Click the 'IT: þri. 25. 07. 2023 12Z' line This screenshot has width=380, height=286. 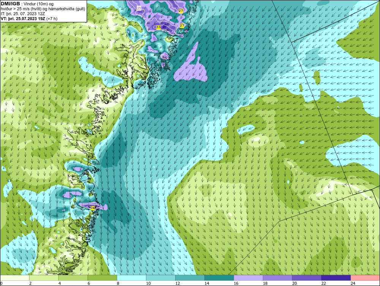click(x=23, y=14)
